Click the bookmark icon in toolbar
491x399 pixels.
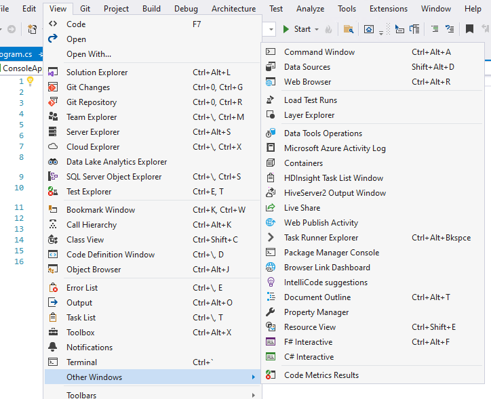point(469,29)
